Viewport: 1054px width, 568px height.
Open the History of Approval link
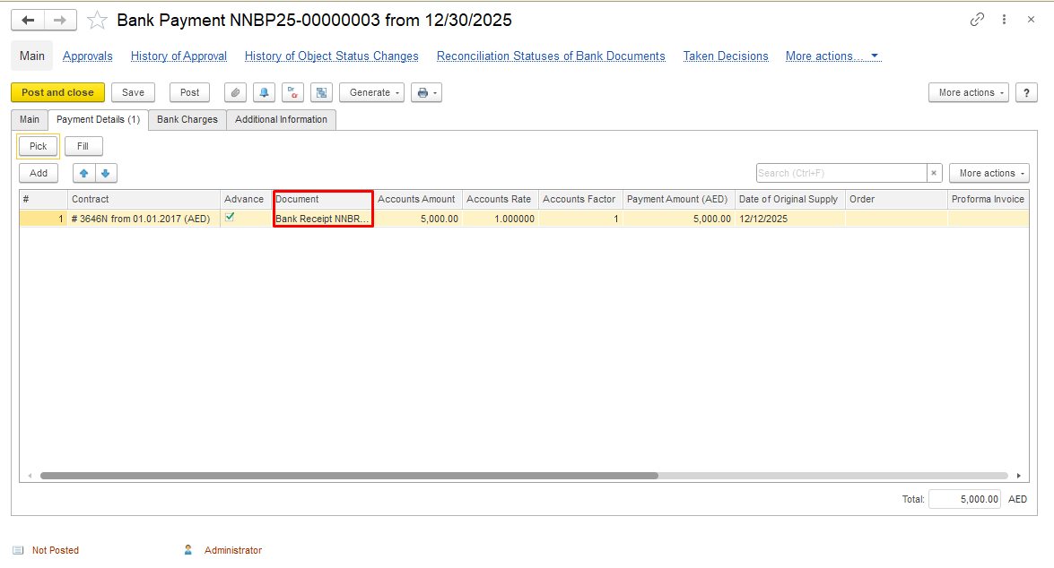point(179,56)
